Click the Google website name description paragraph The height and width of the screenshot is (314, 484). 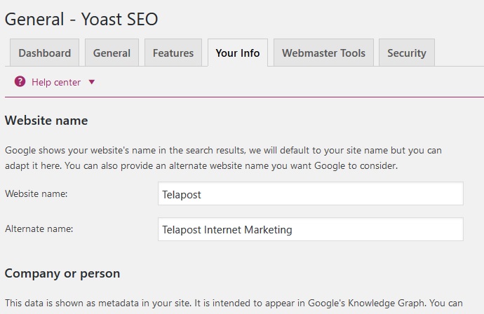(223, 158)
